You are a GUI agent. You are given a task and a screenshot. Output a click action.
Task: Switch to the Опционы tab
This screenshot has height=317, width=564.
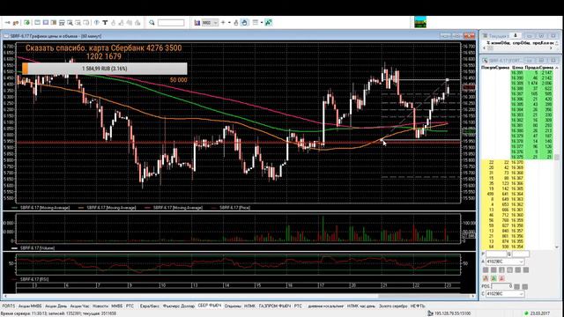pos(233,306)
